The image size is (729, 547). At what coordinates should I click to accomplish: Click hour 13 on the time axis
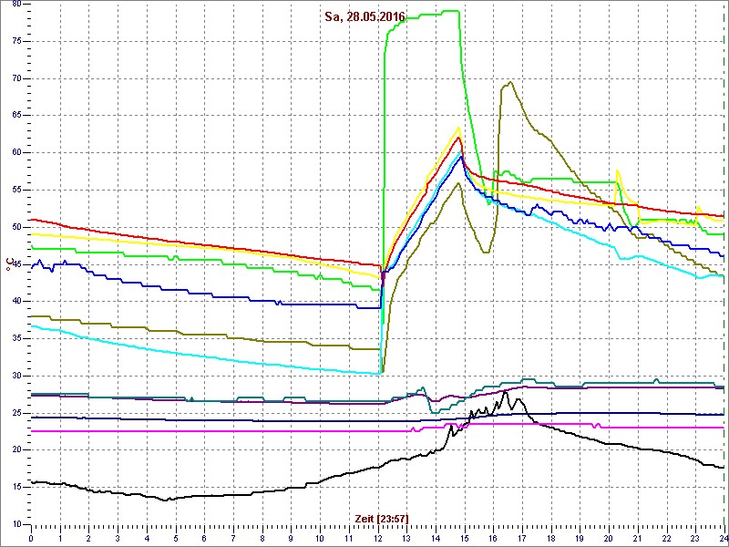[x=406, y=537]
